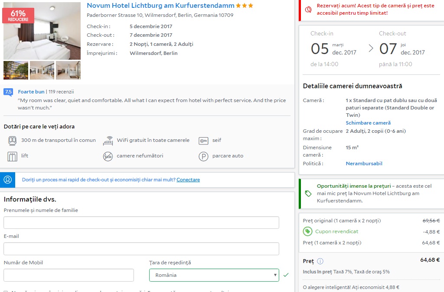Click the 'de la 14:00' check-in time
This screenshot has width=444, height=292.
click(324, 64)
